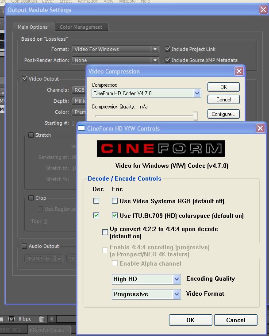Click the trash delete icon in Project panel
This screenshot has width=269, height=336.
point(41,319)
